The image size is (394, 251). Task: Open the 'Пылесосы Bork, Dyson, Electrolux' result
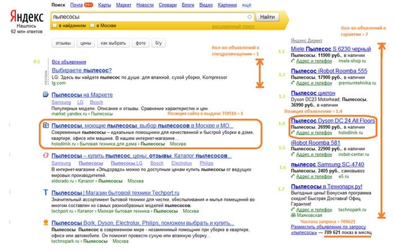tap(143, 223)
